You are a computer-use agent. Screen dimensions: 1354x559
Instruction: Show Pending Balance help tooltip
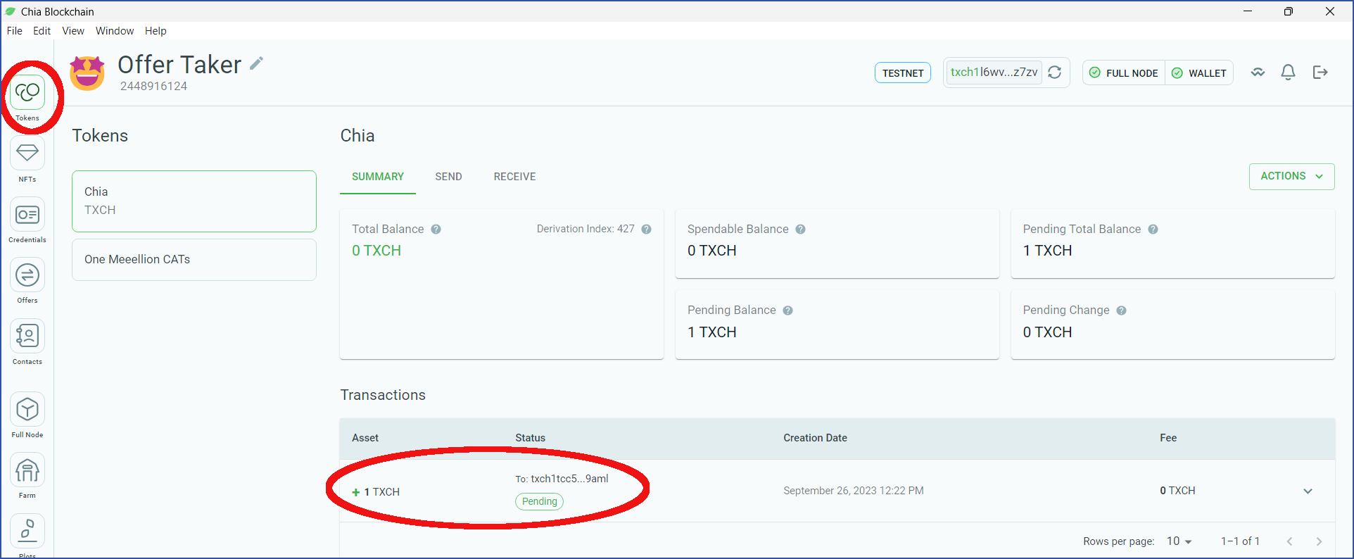point(788,310)
